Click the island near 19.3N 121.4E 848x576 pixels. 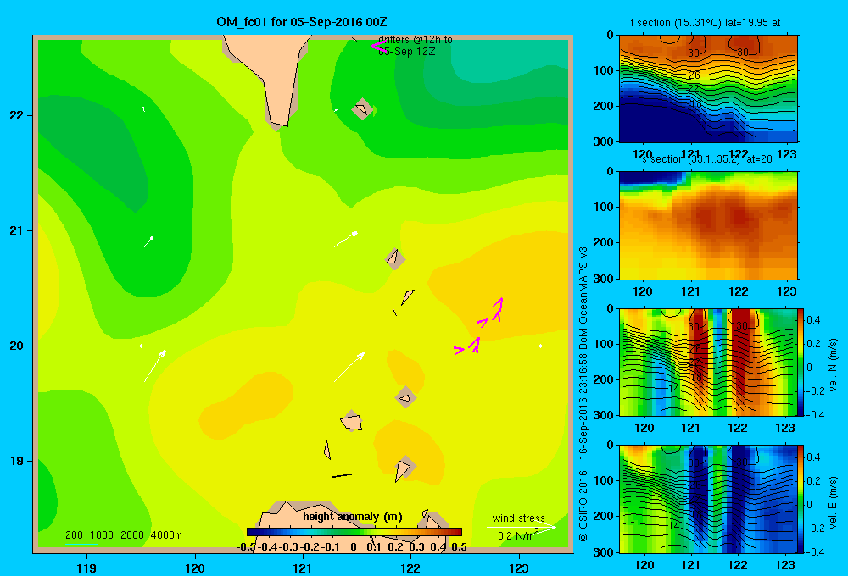coord(352,421)
